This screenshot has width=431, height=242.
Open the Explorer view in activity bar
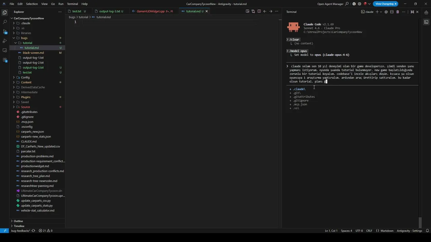(x=5, y=12)
